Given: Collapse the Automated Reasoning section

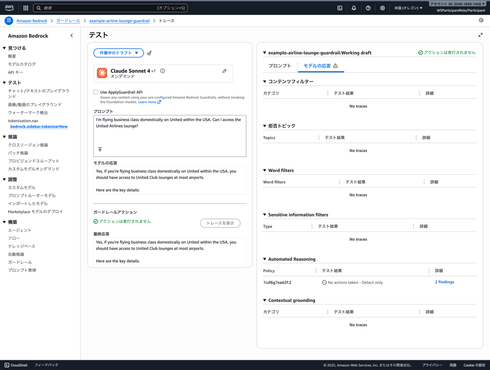Looking at the screenshot, I should point(265,259).
